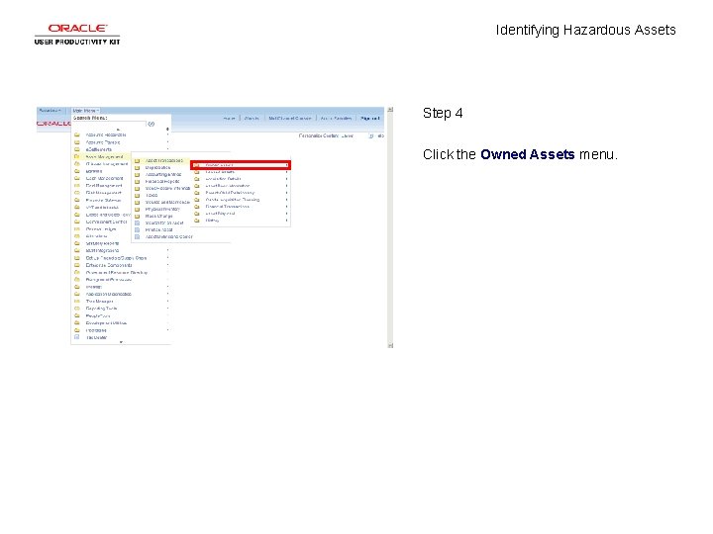The image size is (713, 534).
Task: Click the Financial Gateway folder icon
Action: pos(77,200)
